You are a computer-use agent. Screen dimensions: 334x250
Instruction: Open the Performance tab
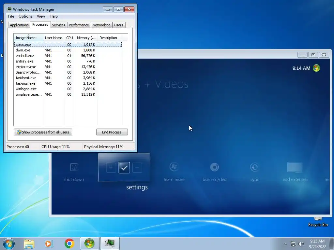[x=79, y=25]
